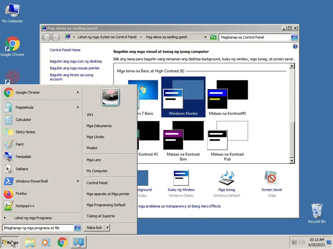This screenshot has height=249, width=333.
Task: Open Windows PowerShell from the Start menu
Action: click(42, 181)
